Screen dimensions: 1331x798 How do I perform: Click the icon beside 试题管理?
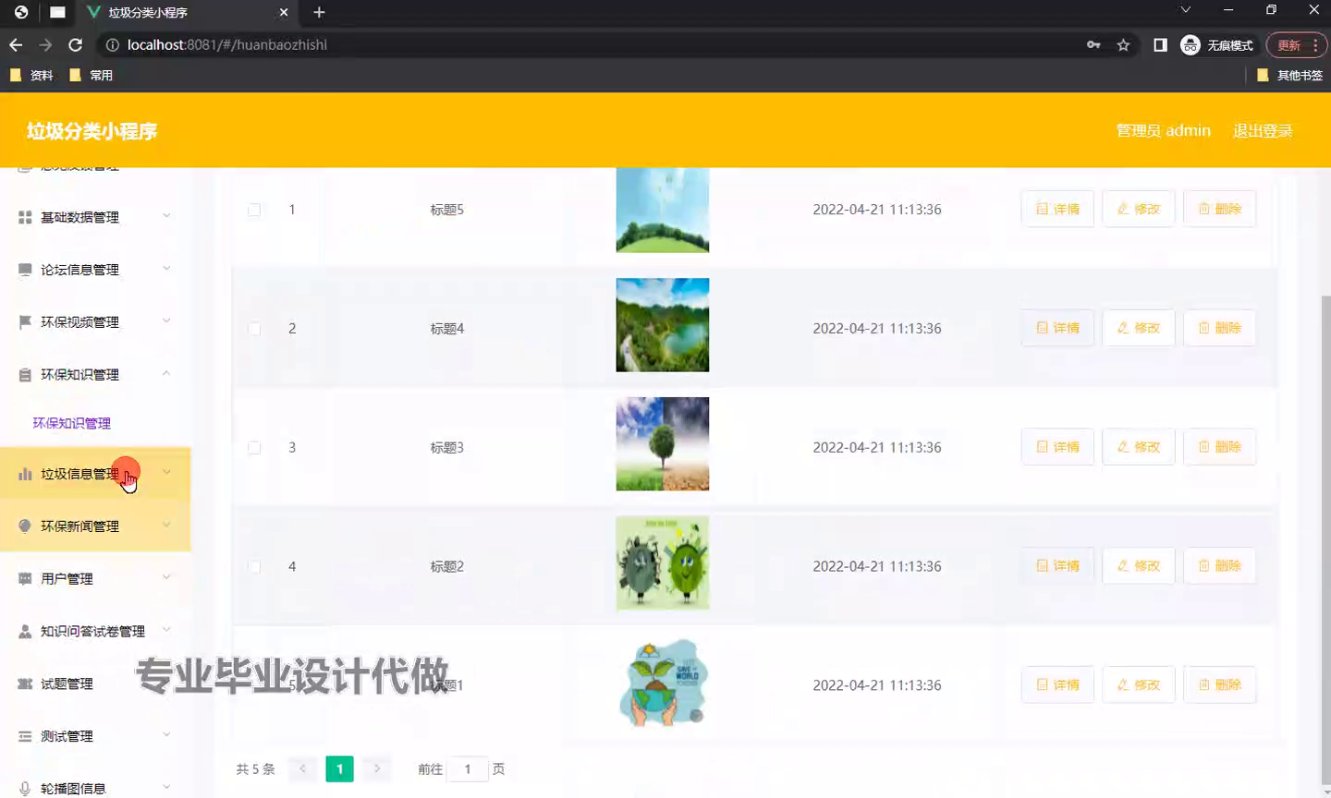[x=25, y=684]
